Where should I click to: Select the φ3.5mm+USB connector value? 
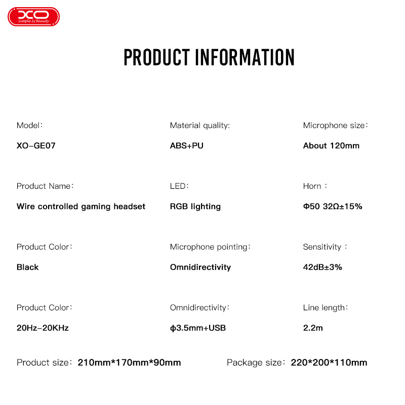[x=198, y=328]
